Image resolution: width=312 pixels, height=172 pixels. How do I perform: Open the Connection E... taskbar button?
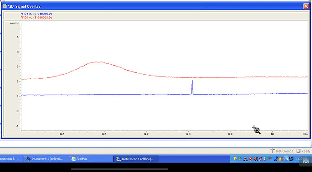pos(11,159)
